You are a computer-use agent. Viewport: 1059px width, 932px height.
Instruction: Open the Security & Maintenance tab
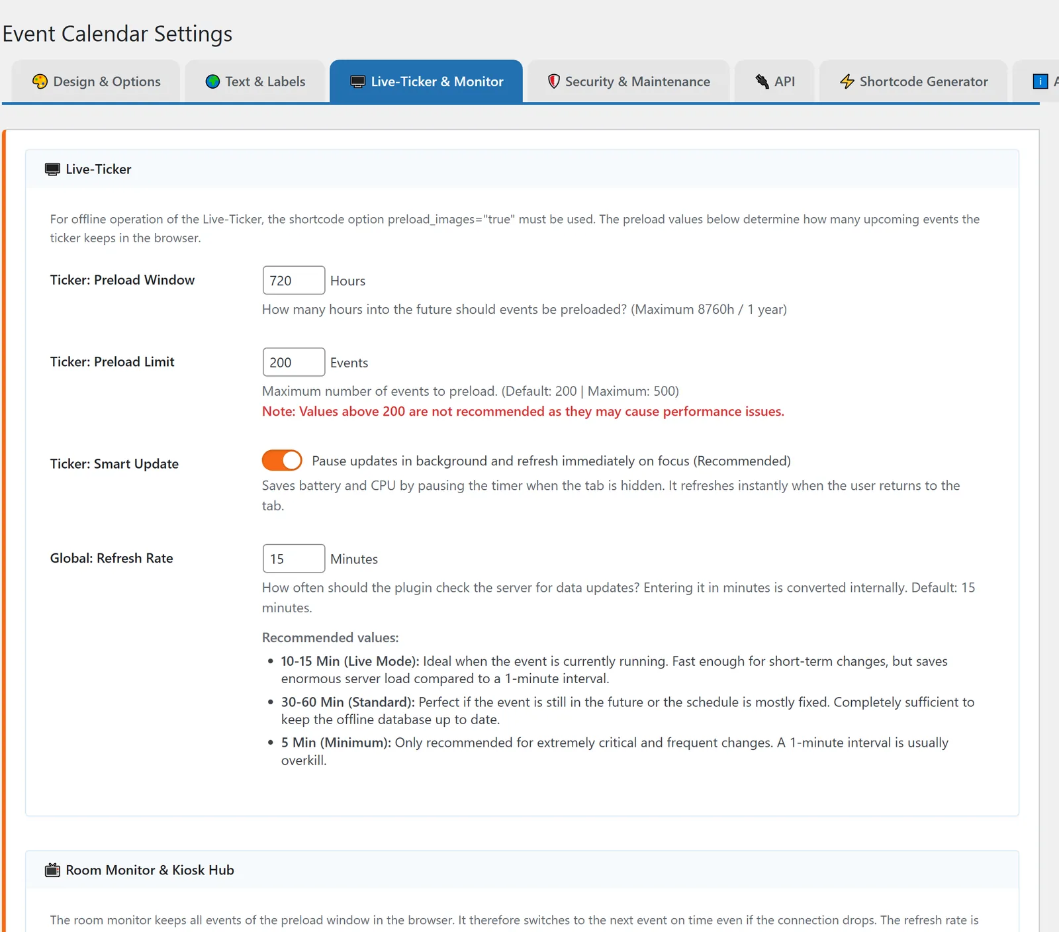[x=629, y=81]
